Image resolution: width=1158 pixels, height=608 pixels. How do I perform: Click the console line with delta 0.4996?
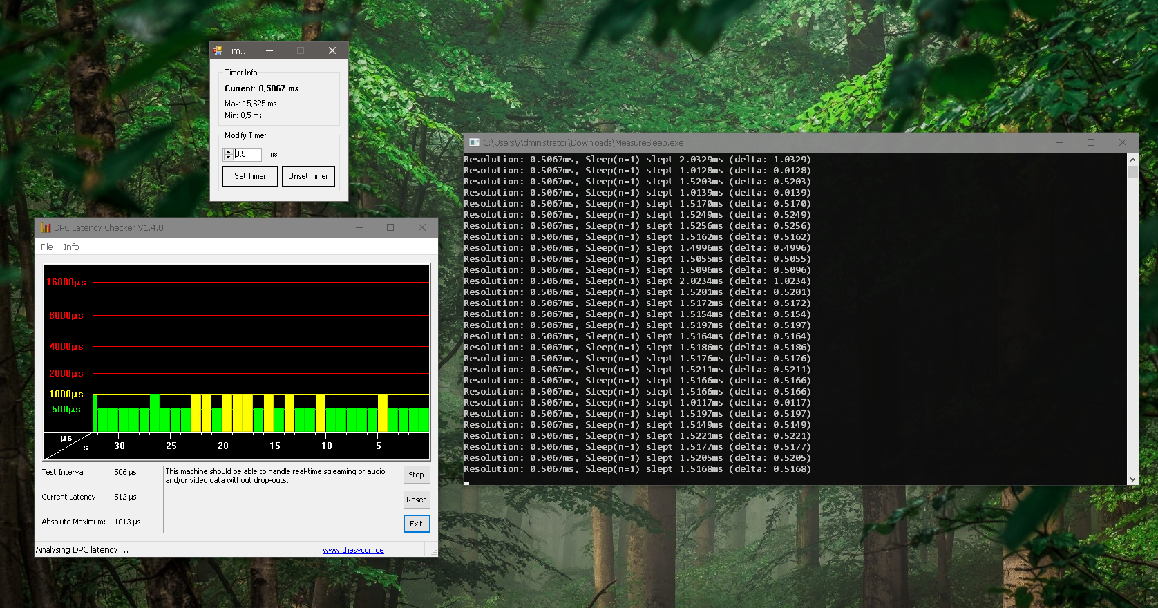coord(637,248)
